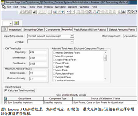Click the excluded component types scrollbar thumb
138x116 pixels.
point(105,58)
